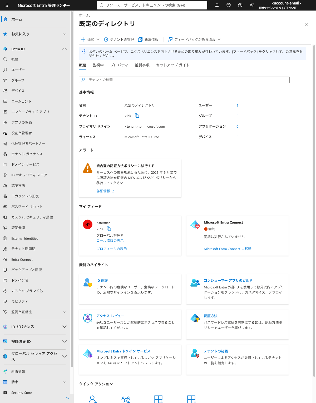
Task: Switch to the 監視中 tab
Action: (x=98, y=65)
